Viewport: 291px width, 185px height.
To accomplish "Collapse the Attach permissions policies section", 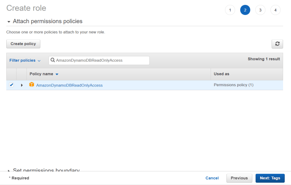I will pyautogui.click(x=9, y=22).
